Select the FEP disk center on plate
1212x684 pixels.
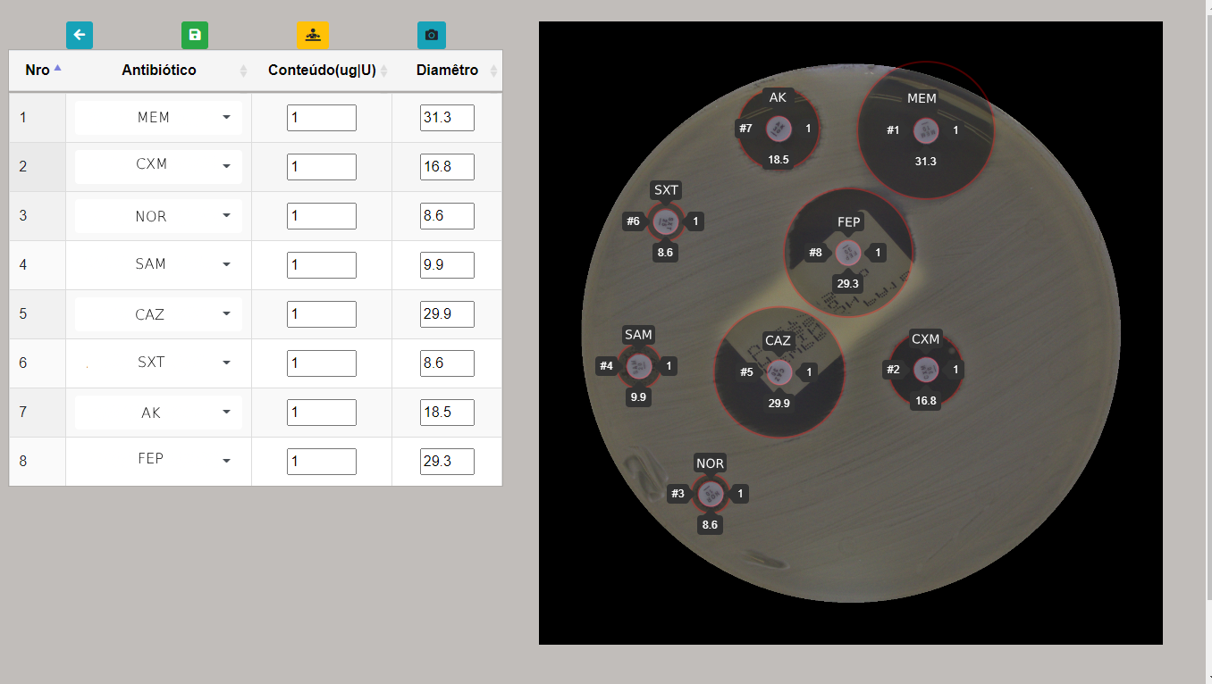click(x=847, y=253)
